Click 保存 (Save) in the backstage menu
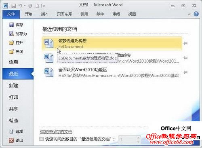Viewport: 202px width, 148px height. tap(16, 25)
